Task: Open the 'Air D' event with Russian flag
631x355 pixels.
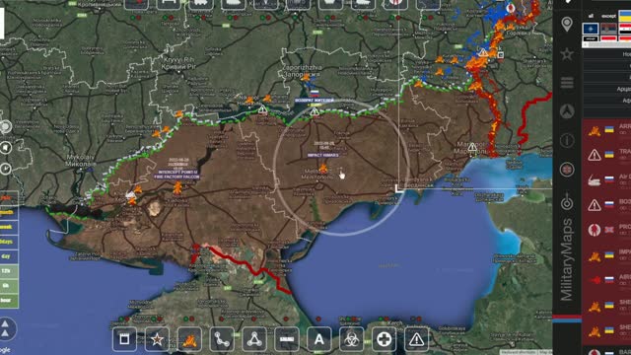Action: [x=606, y=179]
